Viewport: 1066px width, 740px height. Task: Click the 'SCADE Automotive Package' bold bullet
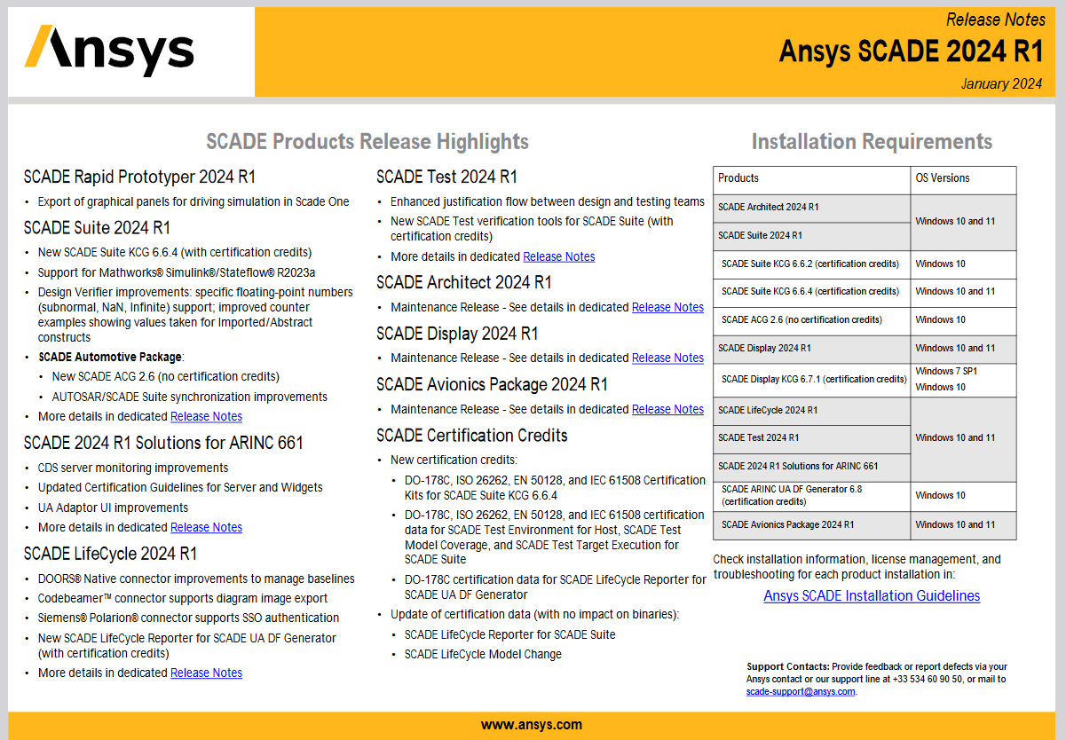click(x=111, y=357)
